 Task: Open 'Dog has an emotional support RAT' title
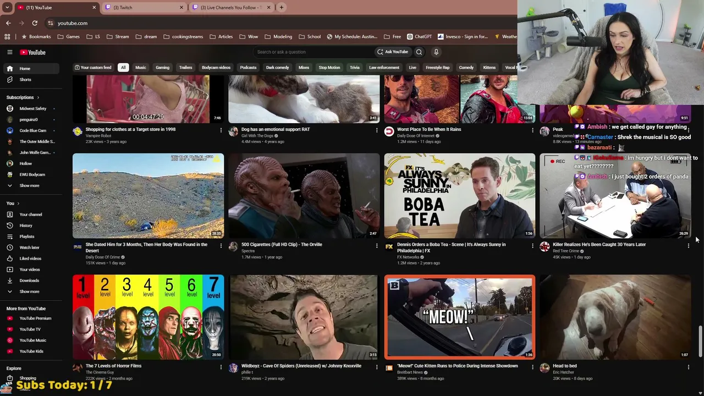point(276,130)
